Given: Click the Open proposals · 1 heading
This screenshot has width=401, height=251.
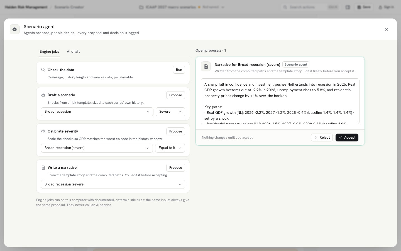Looking at the screenshot, I should (x=211, y=50).
